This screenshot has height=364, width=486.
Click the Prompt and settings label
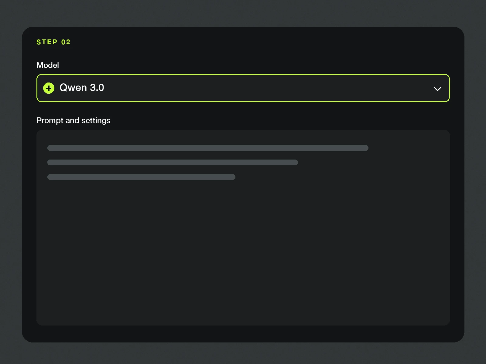pos(73,120)
